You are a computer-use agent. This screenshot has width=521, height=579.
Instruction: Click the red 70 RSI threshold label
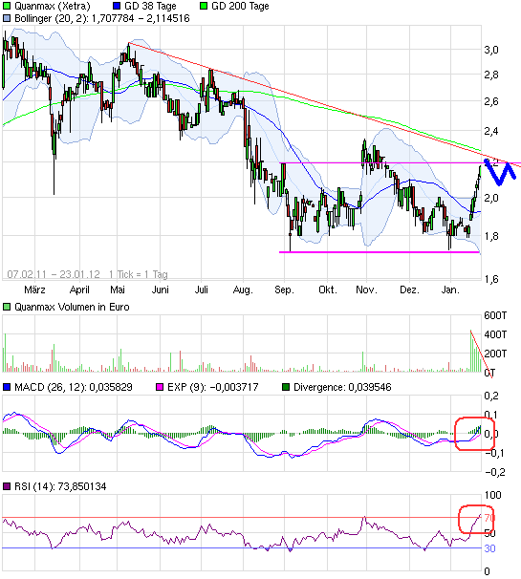(x=489, y=518)
